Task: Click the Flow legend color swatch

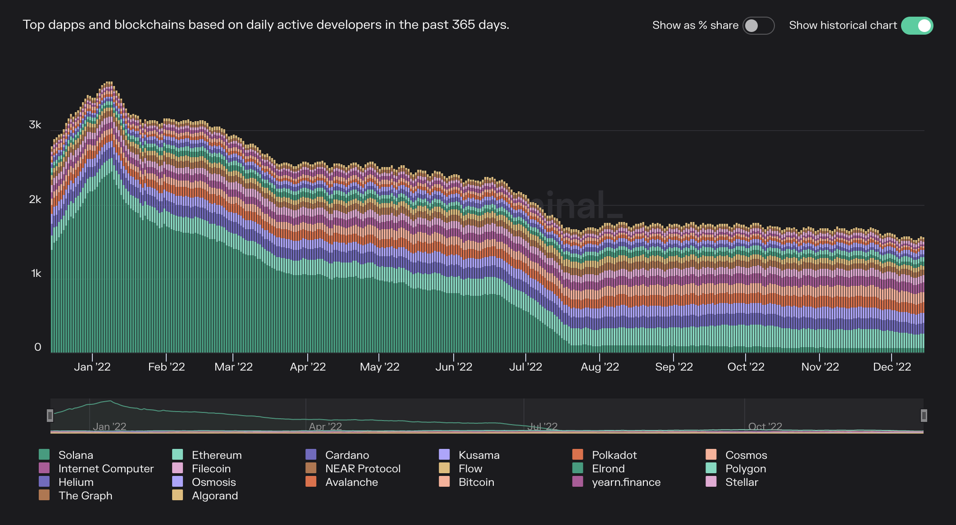Action: tap(444, 468)
